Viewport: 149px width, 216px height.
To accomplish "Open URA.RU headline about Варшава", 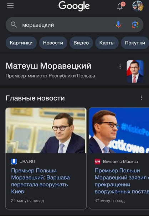I will [41, 181].
